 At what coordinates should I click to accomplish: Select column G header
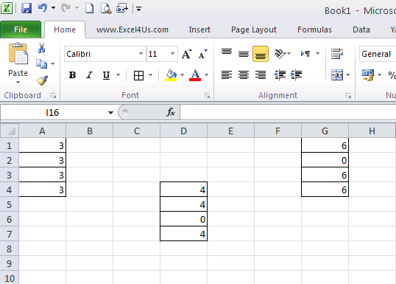pos(325,131)
